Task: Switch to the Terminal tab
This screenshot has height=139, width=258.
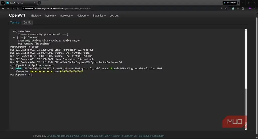Action: [x=15, y=22]
